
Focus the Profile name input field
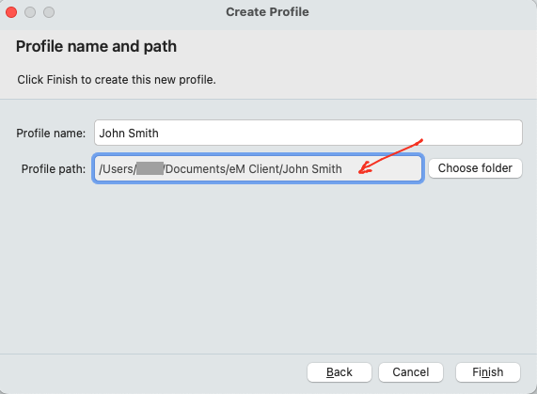[308, 133]
